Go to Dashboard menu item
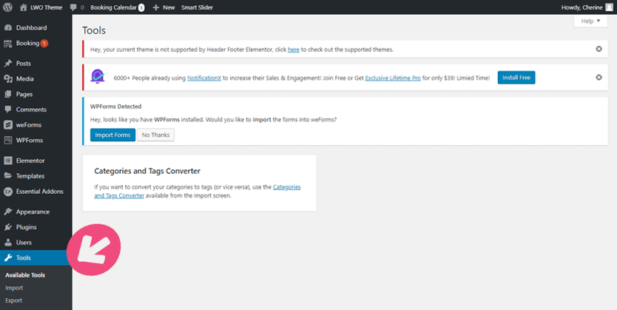Screen dimensions: 617x310 tap(32, 28)
